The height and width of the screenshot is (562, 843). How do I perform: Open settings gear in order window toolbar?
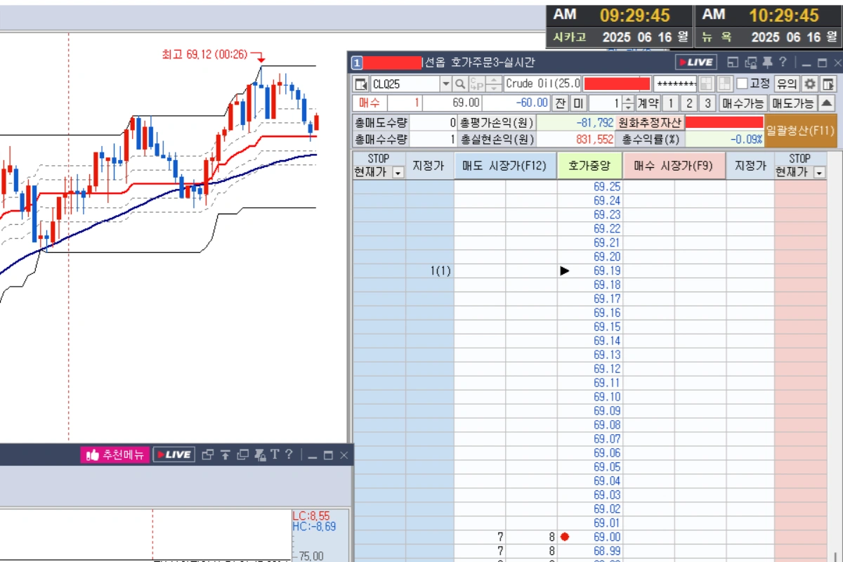click(810, 84)
